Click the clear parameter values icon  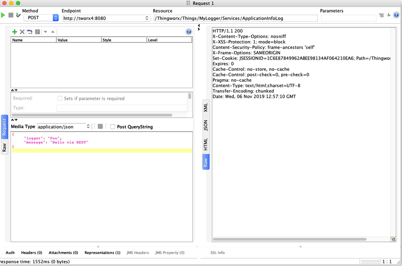tap(37, 31)
